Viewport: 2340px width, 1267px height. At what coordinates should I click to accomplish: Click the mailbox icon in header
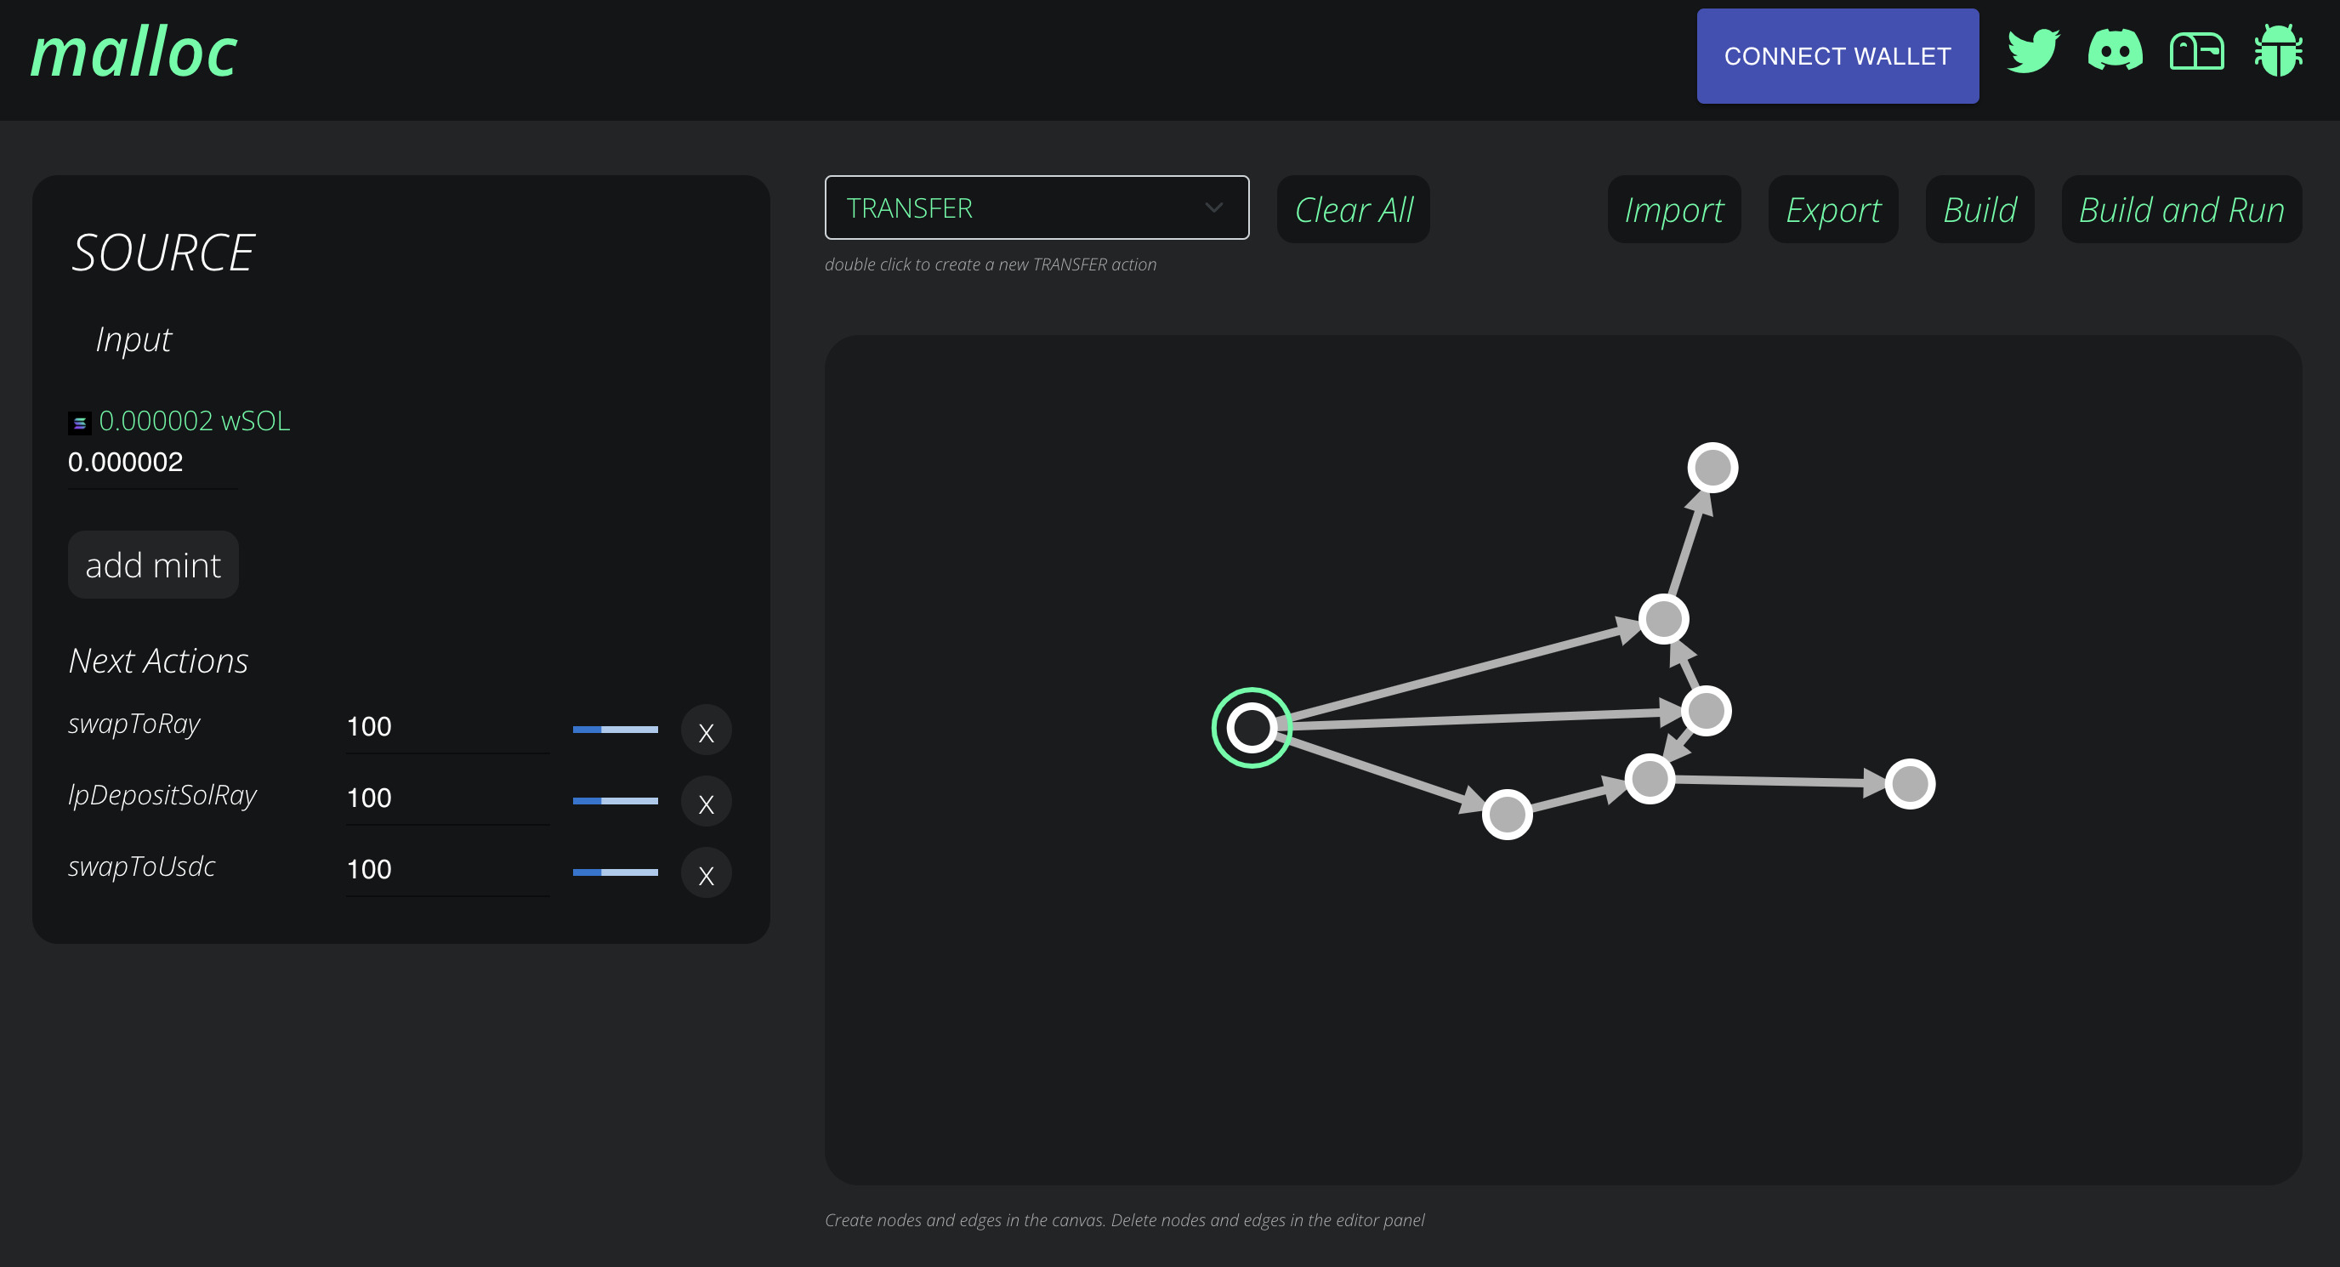click(x=2196, y=52)
